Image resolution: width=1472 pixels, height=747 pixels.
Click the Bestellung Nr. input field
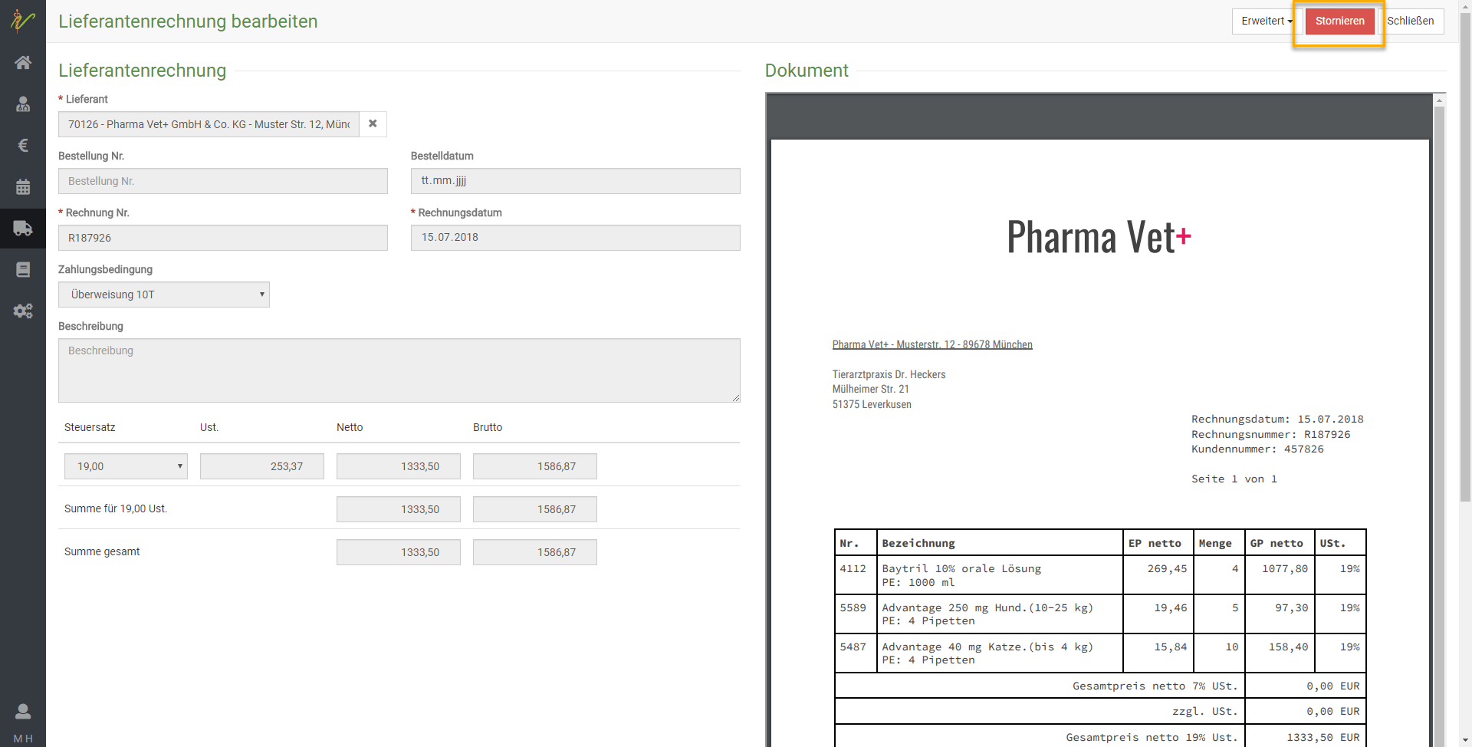222,181
